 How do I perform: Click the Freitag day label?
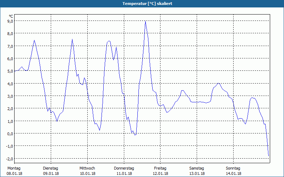click(160, 169)
